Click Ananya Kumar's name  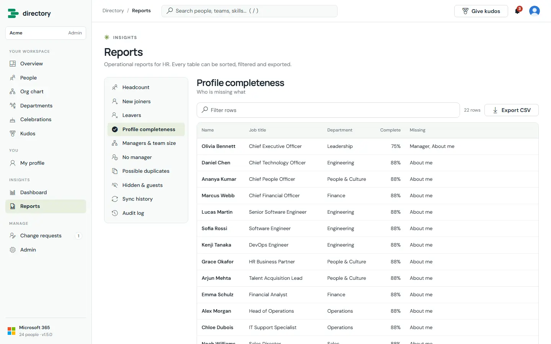pos(219,179)
